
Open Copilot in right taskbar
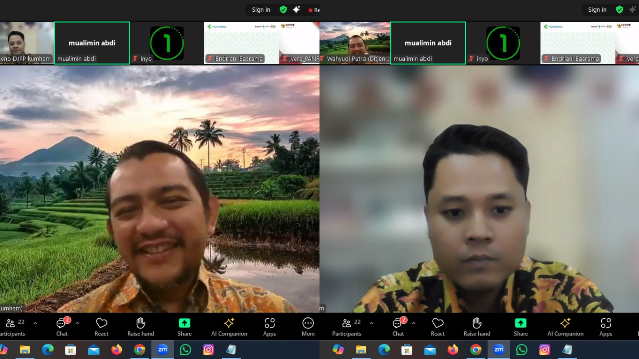tap(338, 350)
